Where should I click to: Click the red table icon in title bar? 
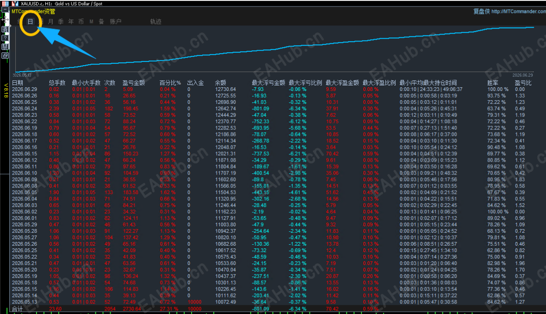(x=5, y=4)
